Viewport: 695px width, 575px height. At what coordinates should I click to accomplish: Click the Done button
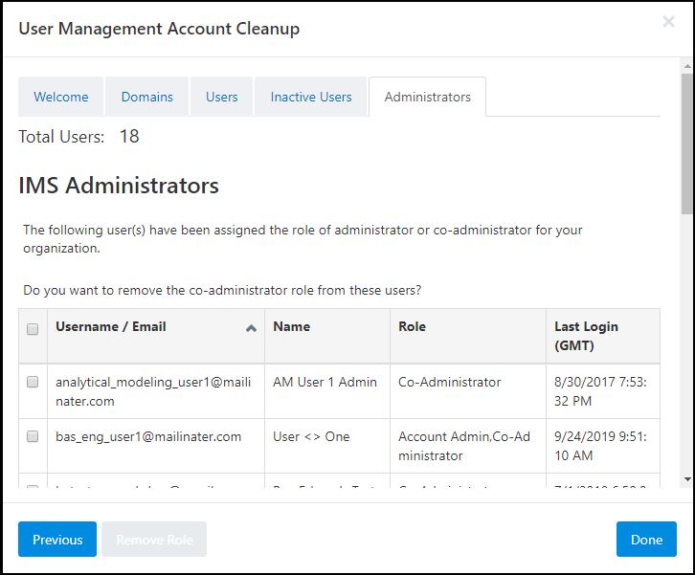point(646,539)
